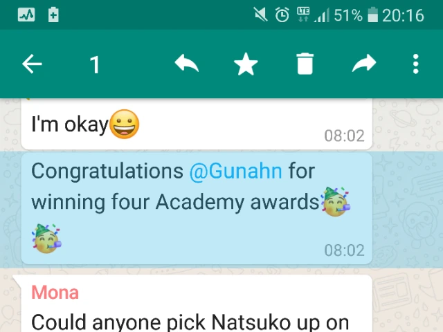443x332 pixels.
Task: Reply to the selected message
Action: [186, 64]
